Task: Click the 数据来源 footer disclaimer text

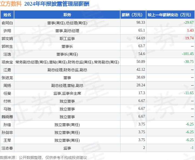Action: click(43, 158)
